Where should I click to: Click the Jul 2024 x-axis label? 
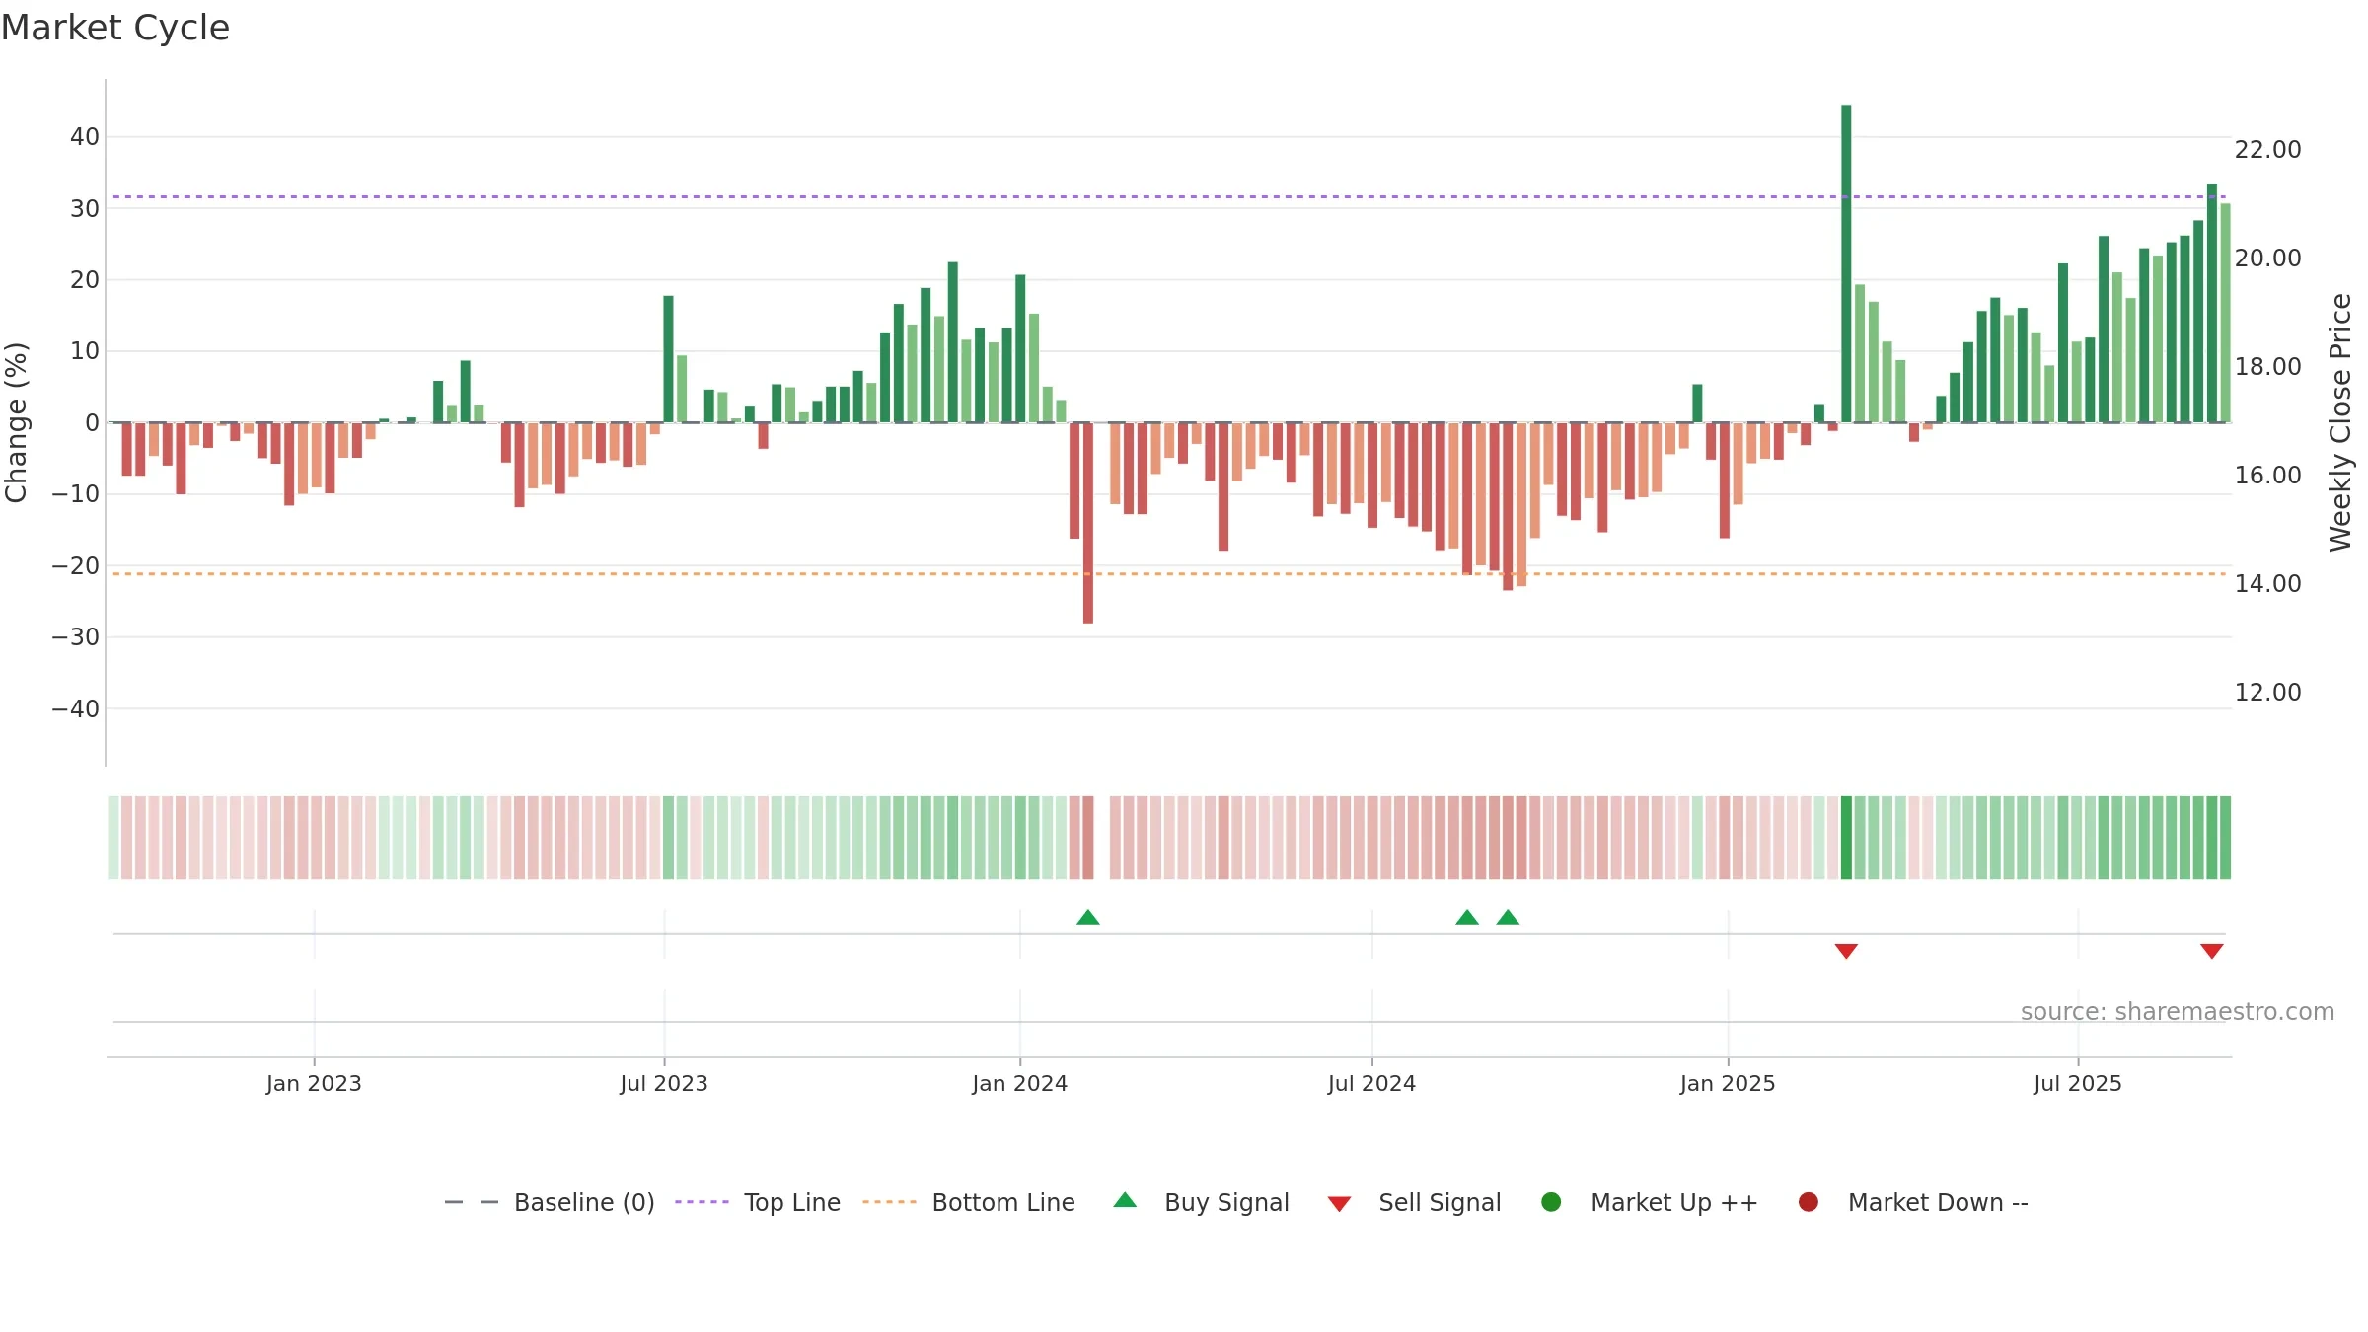1371,1083
